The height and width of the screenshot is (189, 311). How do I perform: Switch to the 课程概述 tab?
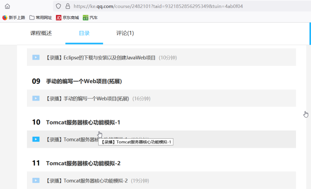(x=41, y=33)
